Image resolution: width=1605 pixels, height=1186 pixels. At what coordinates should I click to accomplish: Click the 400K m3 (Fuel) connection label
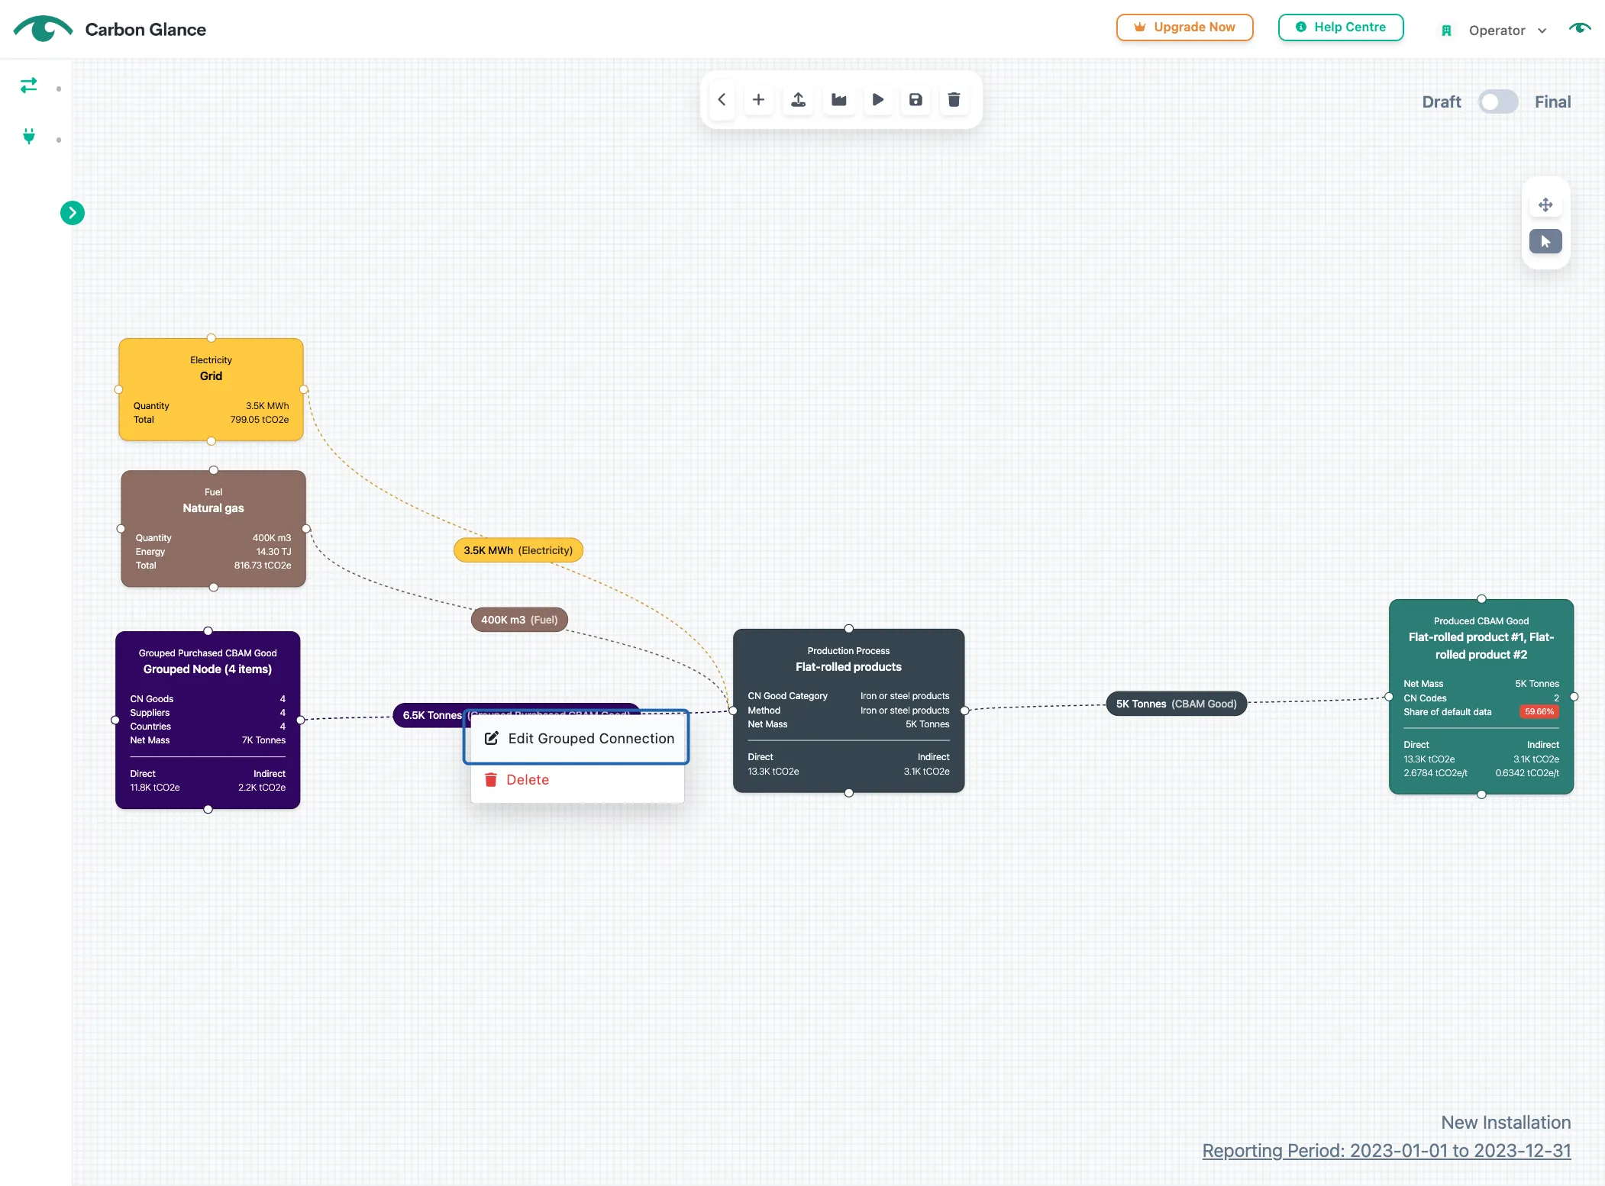click(519, 620)
